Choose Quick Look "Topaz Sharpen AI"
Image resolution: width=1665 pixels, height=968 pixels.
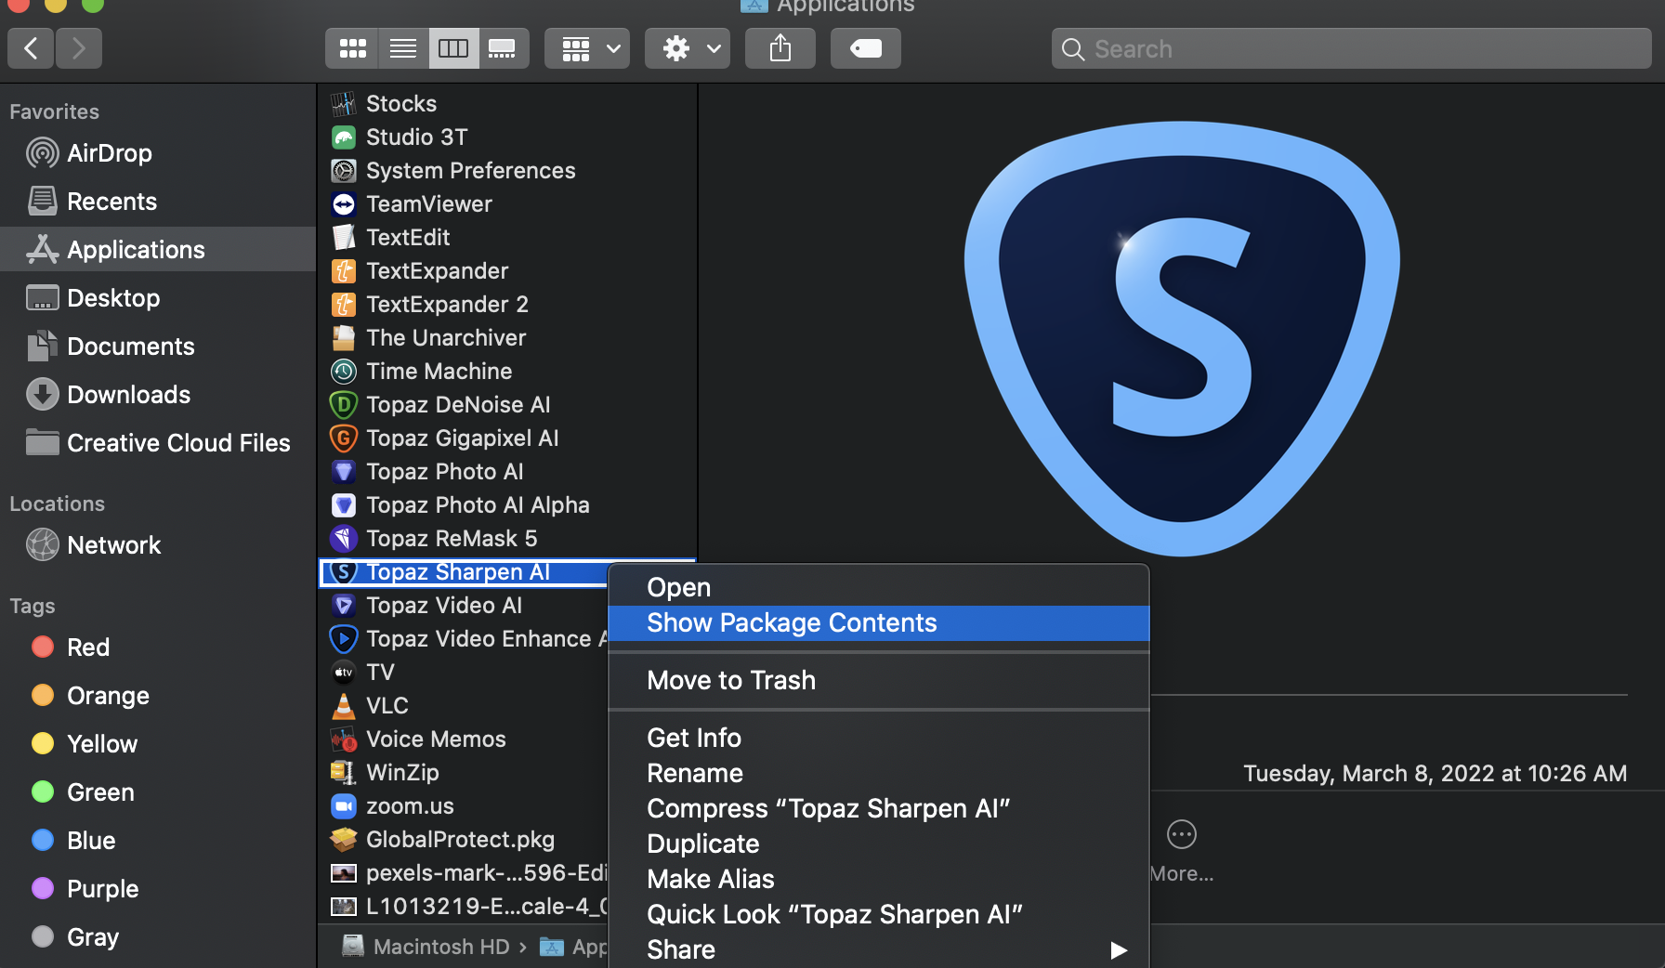click(878, 915)
